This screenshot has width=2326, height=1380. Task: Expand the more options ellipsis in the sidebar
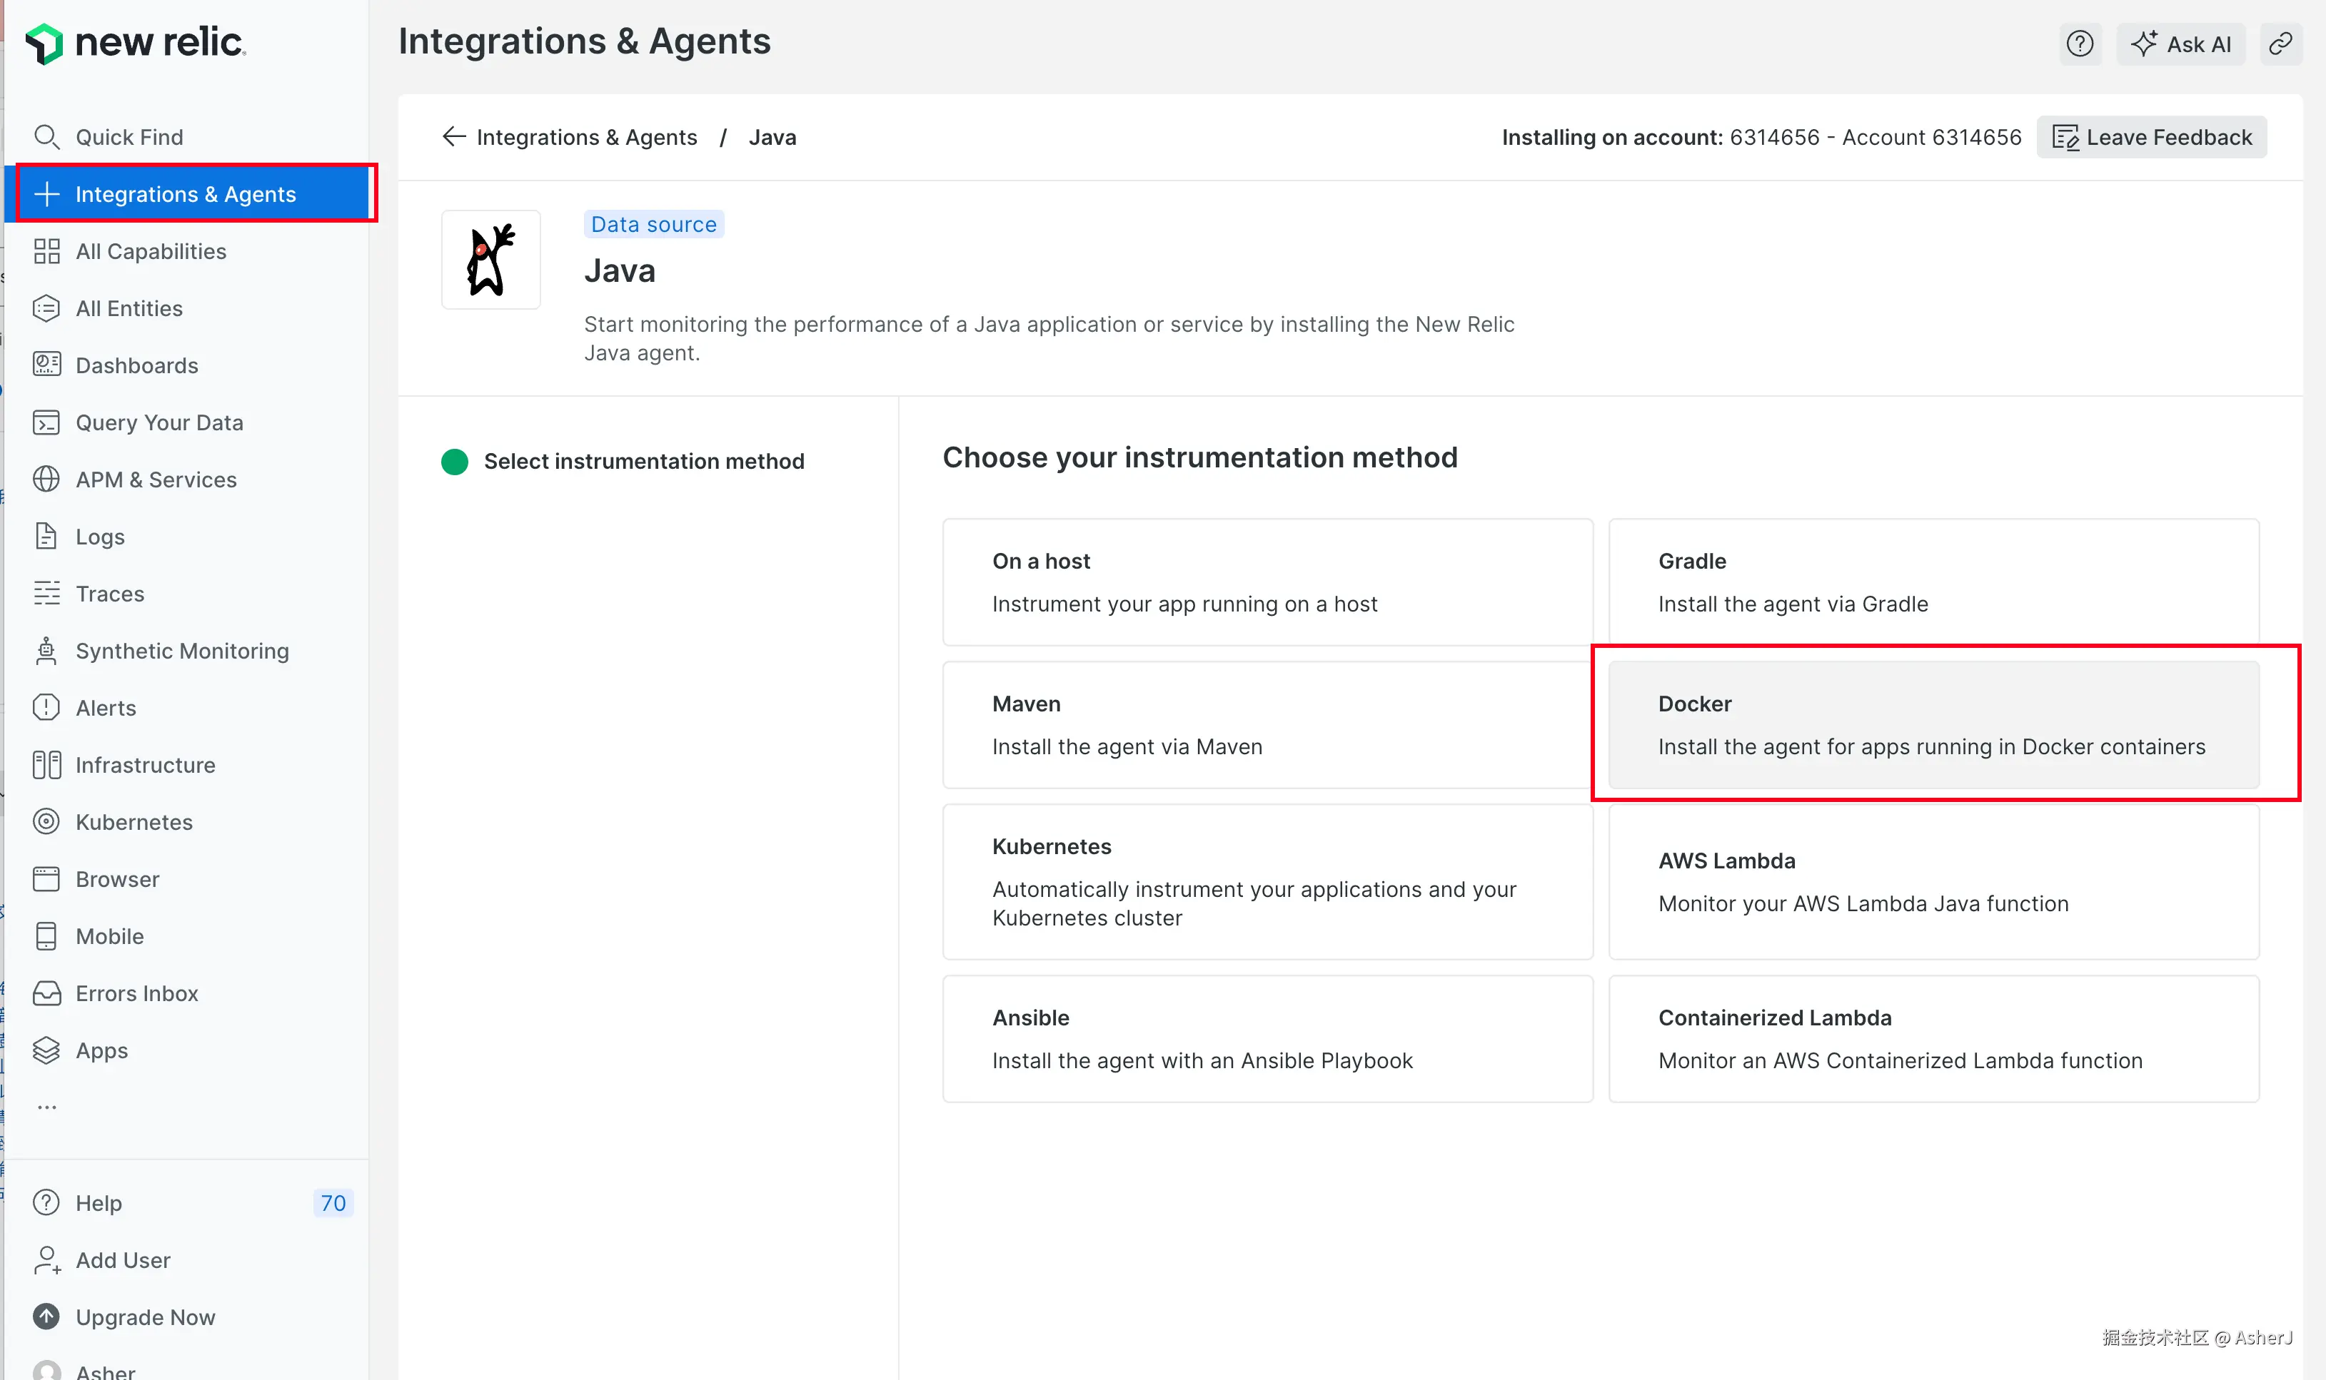(46, 1107)
